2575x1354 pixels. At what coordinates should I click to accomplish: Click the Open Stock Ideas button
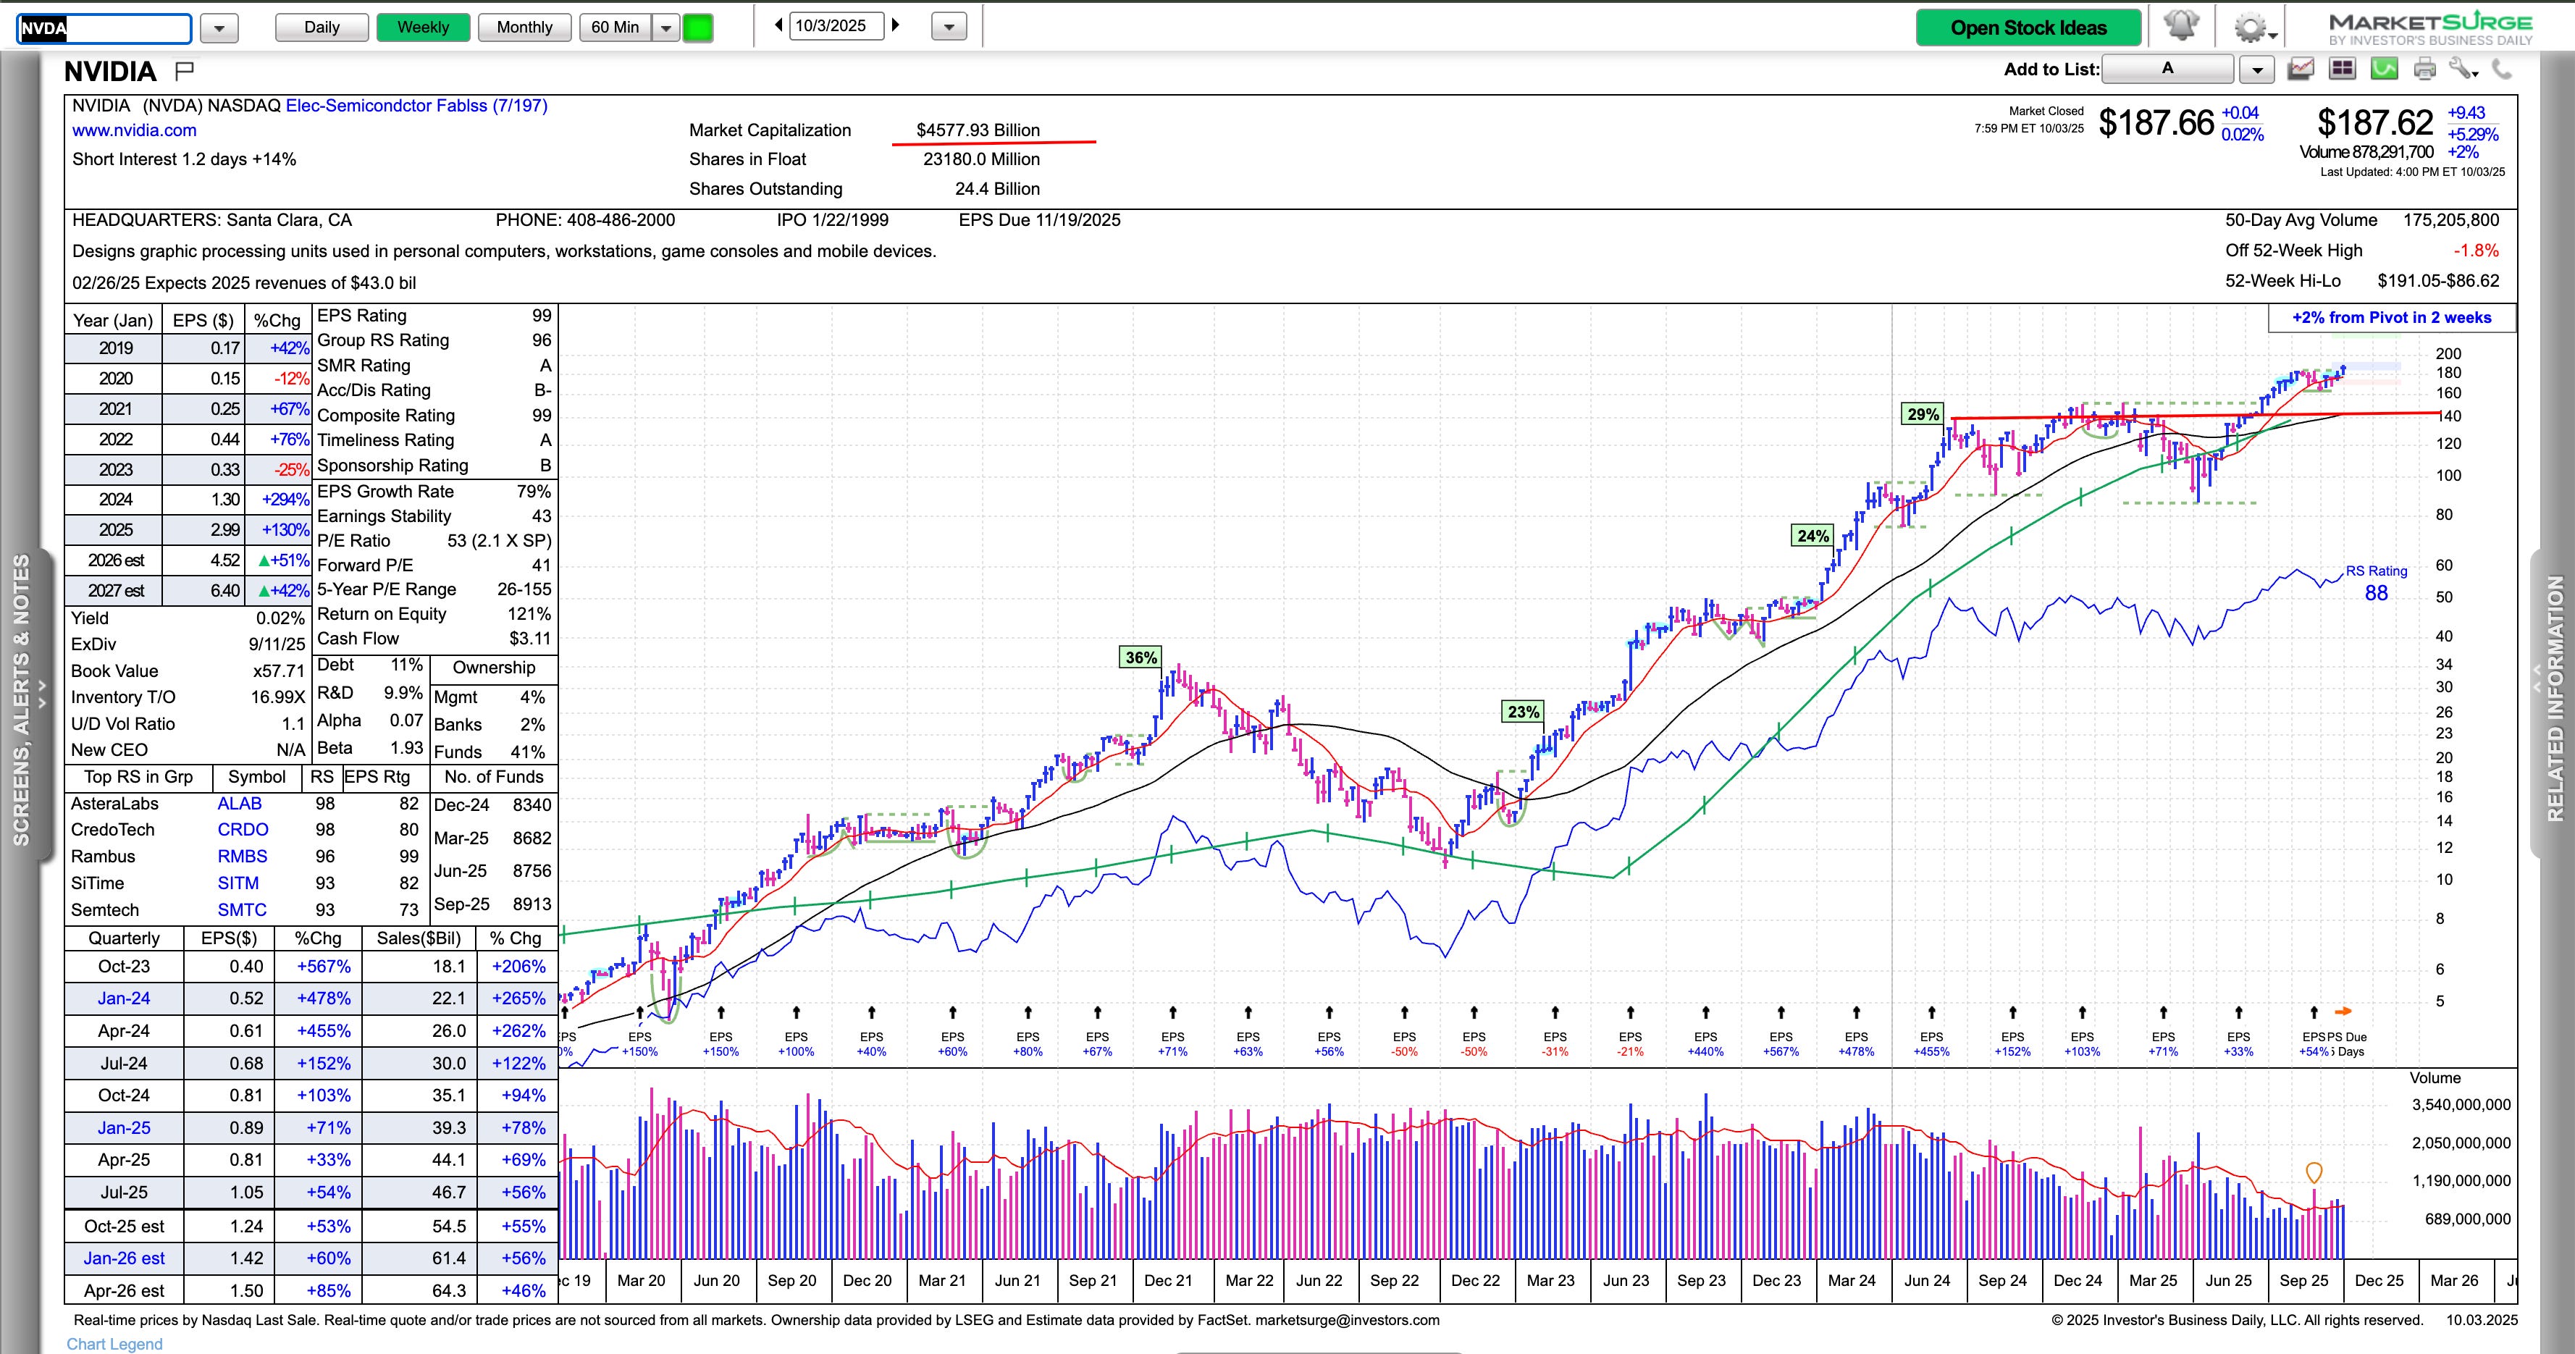(x=2028, y=27)
